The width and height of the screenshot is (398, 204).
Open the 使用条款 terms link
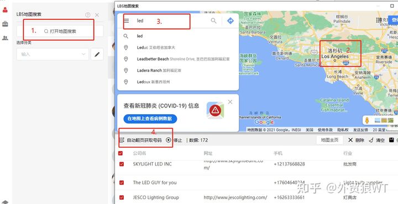coord(325,130)
